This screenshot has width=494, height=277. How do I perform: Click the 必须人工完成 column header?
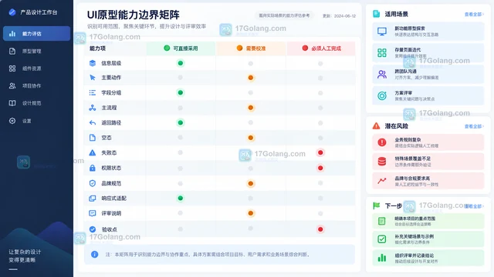[321, 48]
